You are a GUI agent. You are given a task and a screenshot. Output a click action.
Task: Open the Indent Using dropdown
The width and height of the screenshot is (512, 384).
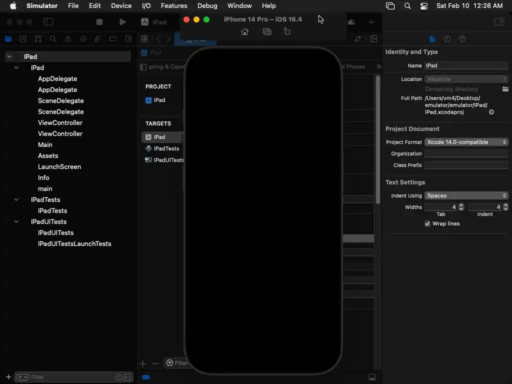466,195
